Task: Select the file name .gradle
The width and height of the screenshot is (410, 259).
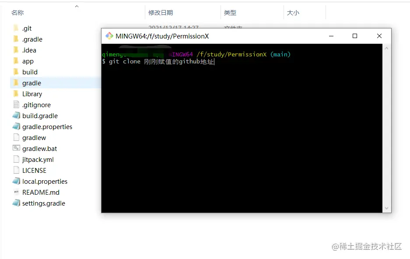Action: [32, 39]
